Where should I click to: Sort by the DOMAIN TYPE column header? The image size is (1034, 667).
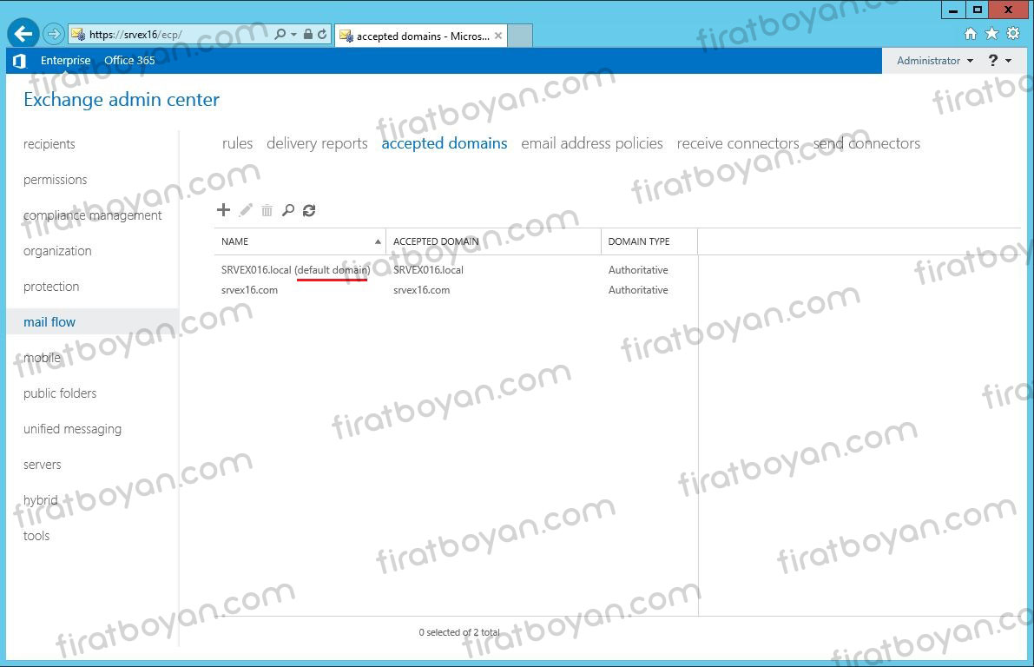click(649, 241)
